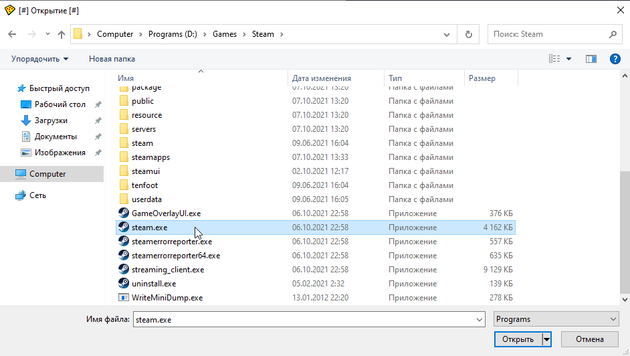This screenshot has width=630, height=356.
Task: Click the steamerrorreporter64.exe file icon
Action: coord(124,255)
